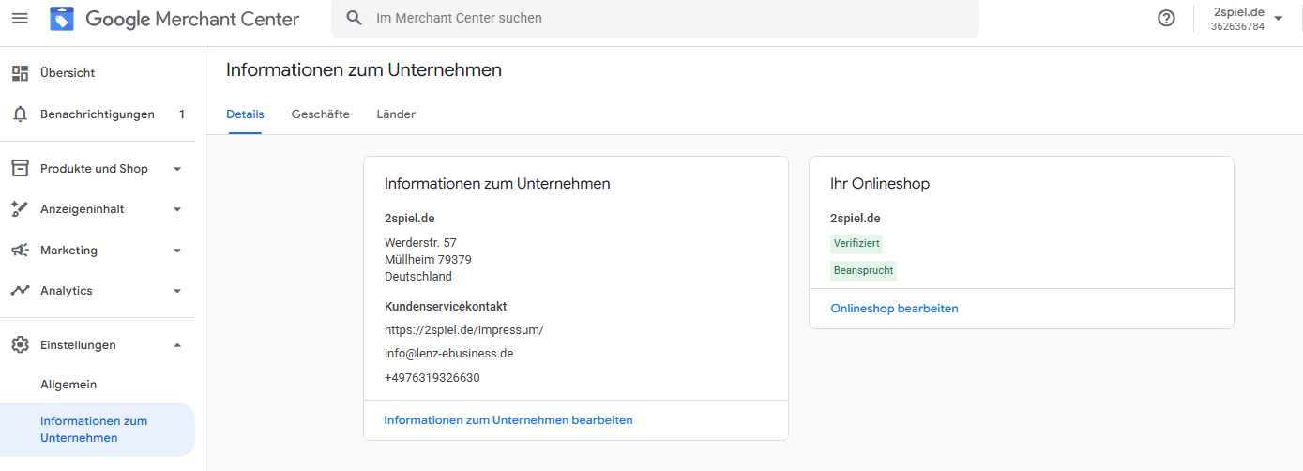
Task: Click the Google Merchant Center title text
Action: tap(192, 19)
